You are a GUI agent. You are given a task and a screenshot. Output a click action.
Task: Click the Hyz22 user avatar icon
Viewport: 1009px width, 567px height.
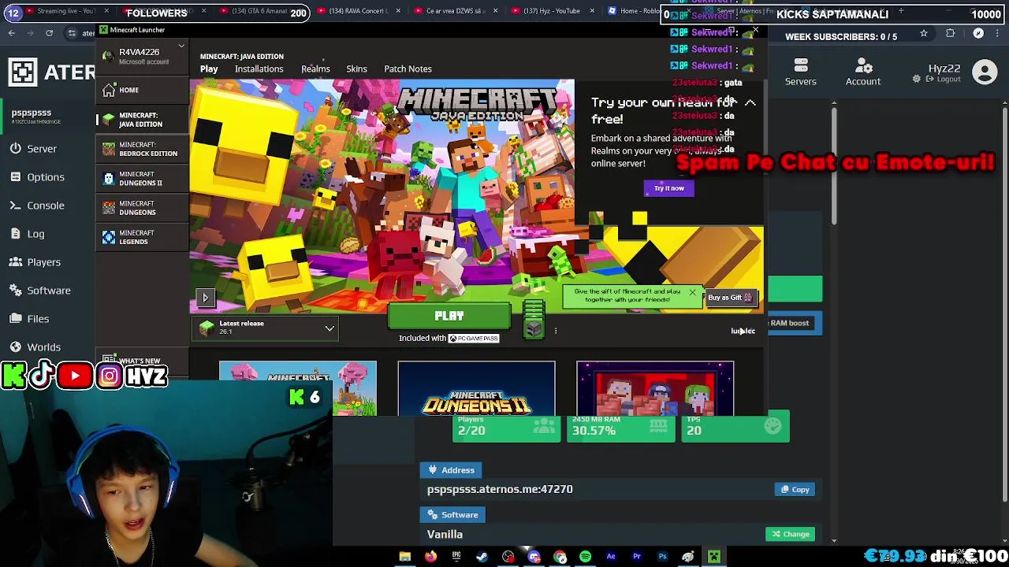(985, 72)
